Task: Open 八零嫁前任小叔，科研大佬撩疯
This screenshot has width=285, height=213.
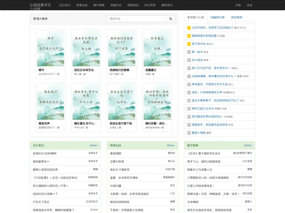Action: tap(208, 177)
